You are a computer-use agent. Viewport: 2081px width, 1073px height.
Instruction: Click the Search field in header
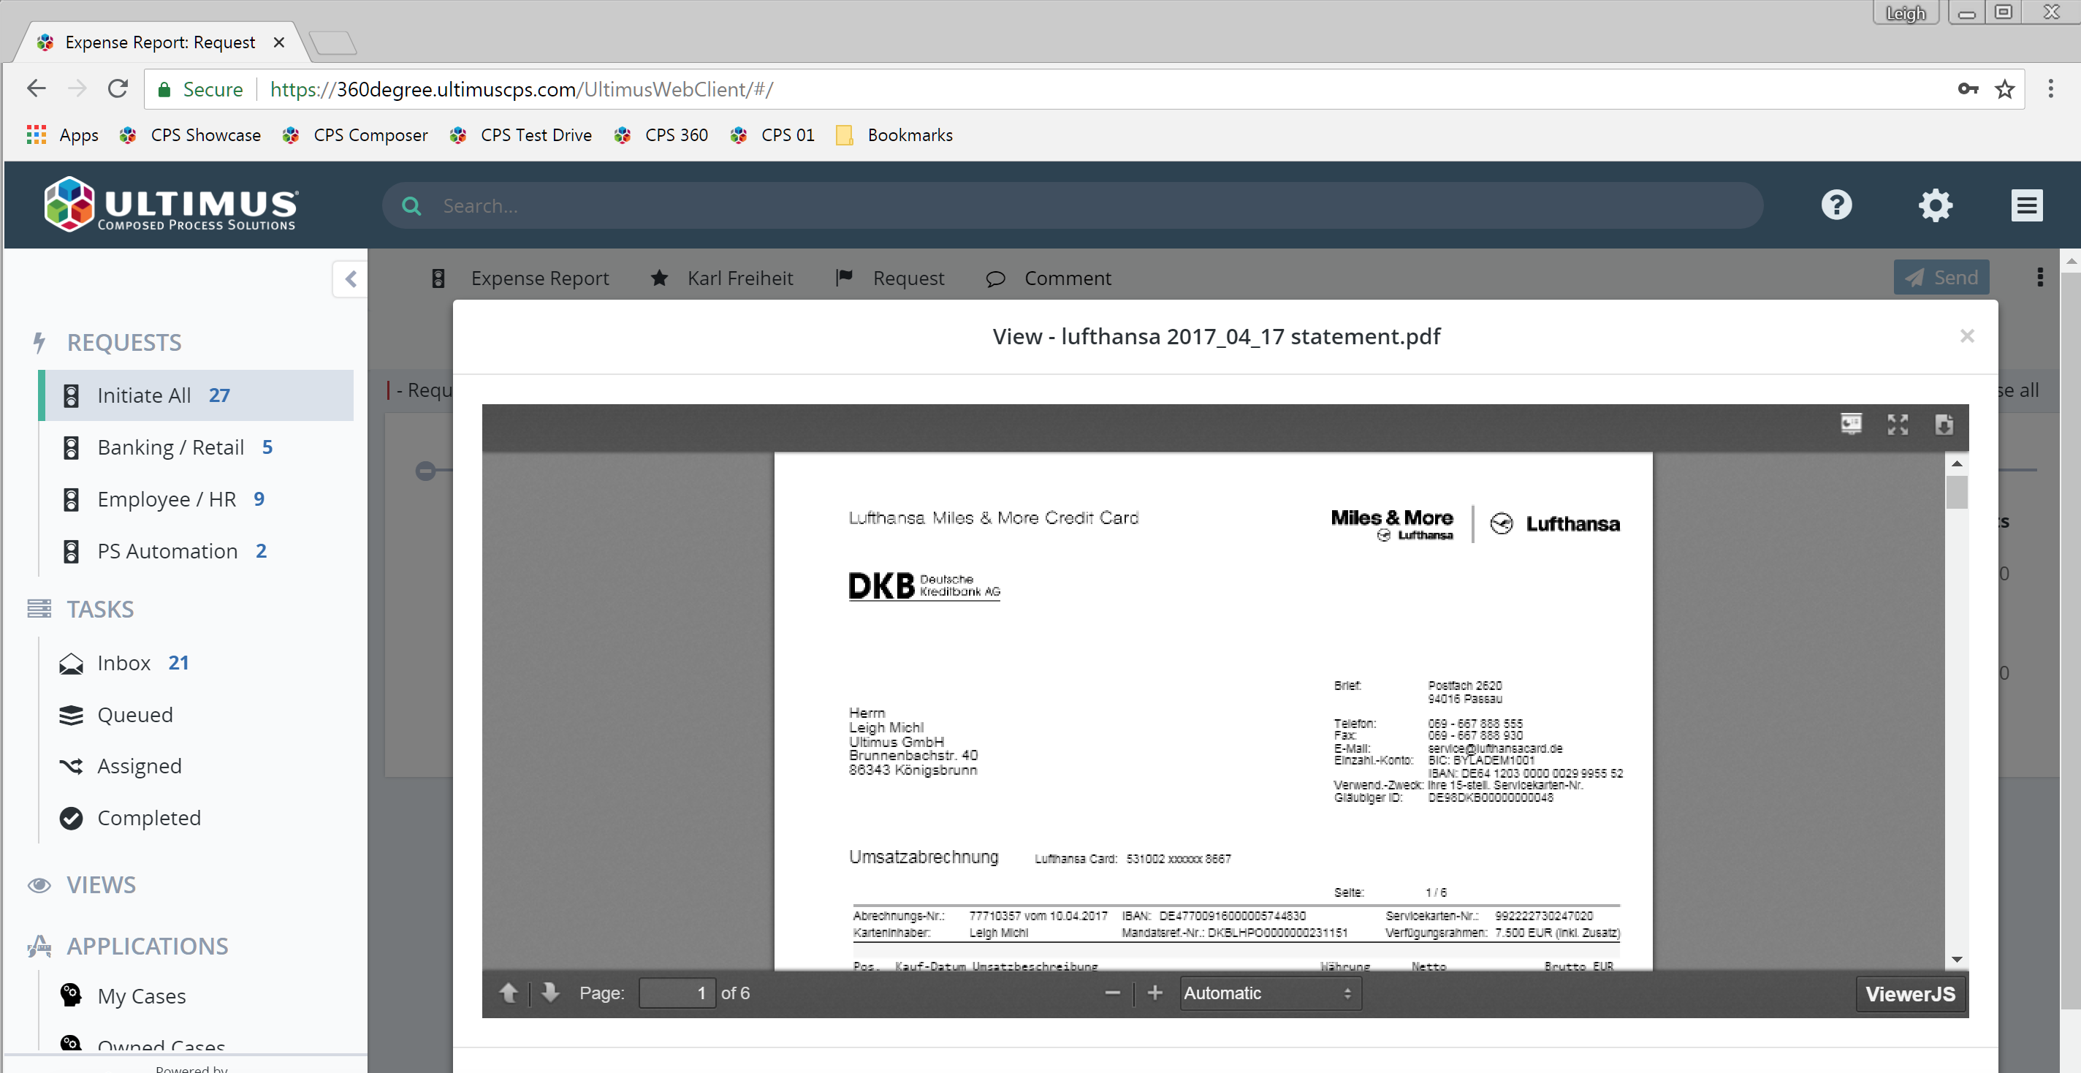[x=1073, y=205]
